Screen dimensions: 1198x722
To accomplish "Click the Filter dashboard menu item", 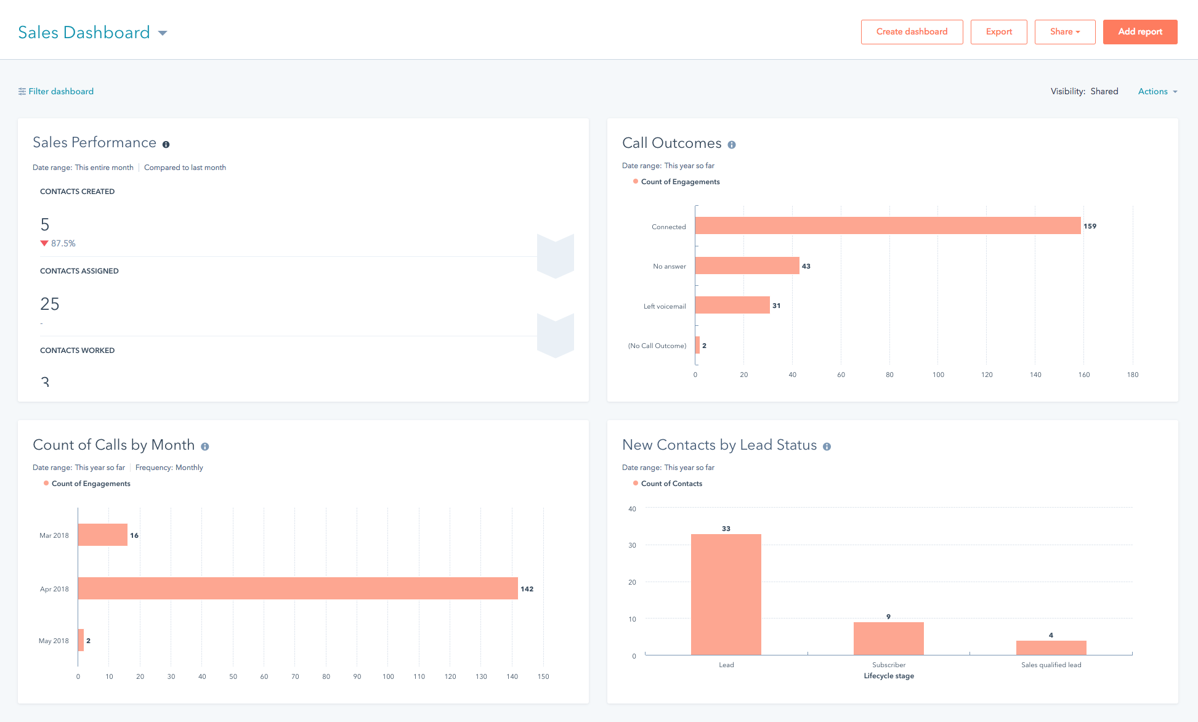I will pos(55,92).
